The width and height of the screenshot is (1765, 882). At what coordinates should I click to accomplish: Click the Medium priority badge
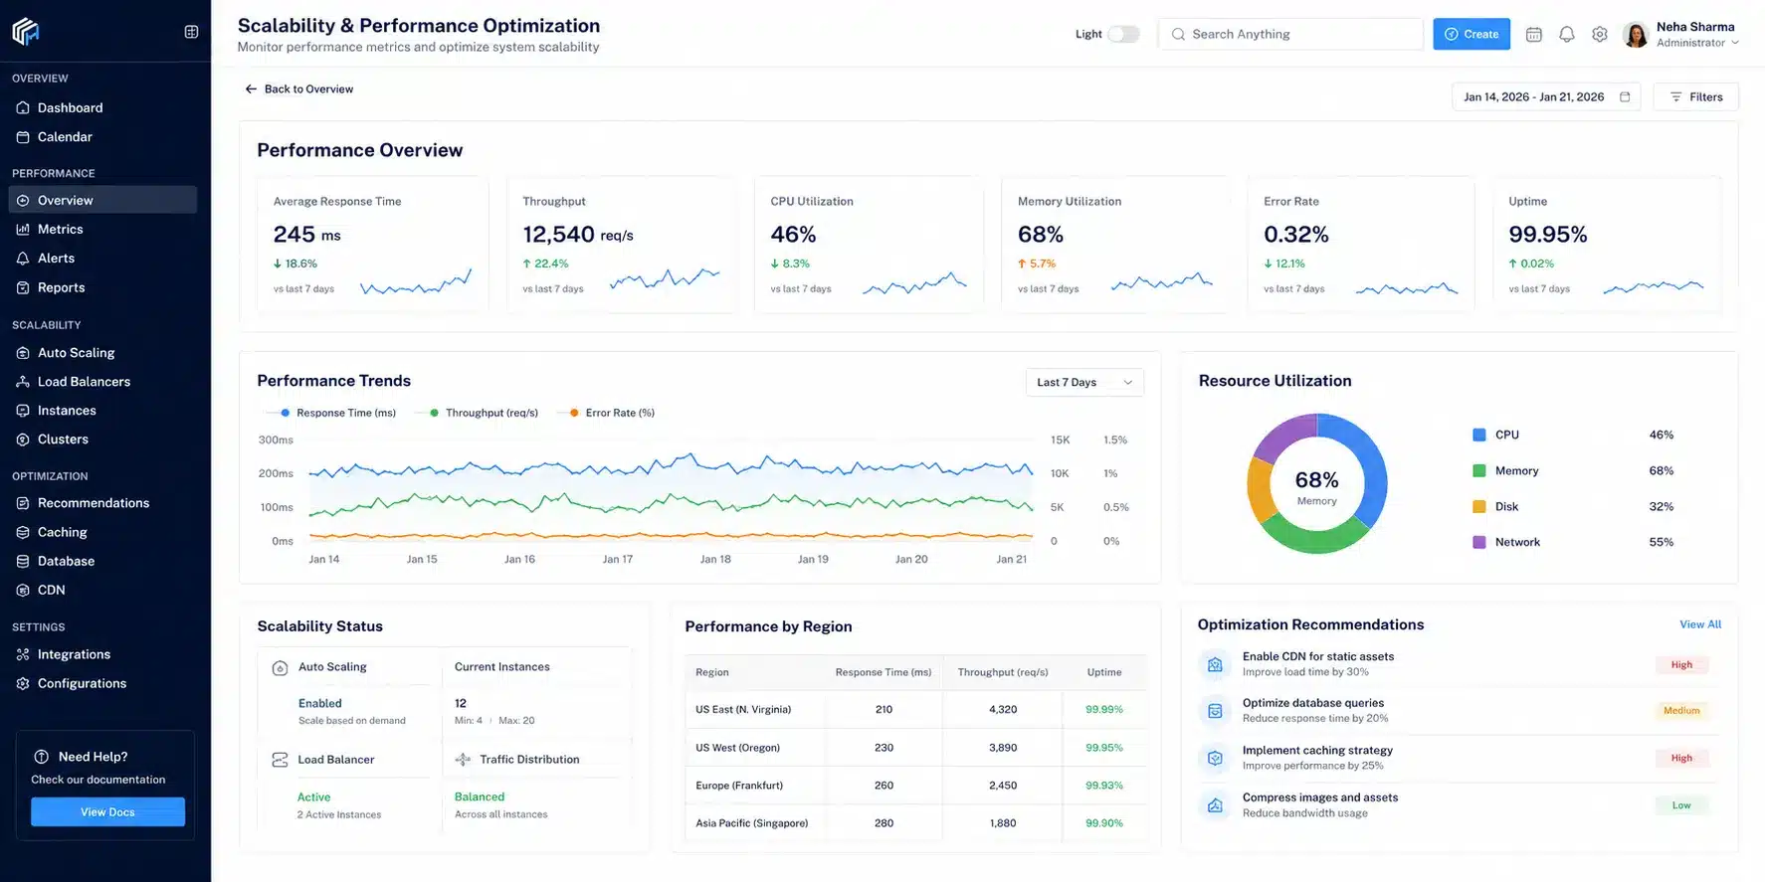coord(1681,711)
